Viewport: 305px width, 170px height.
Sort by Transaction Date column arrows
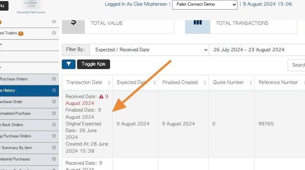point(109,83)
